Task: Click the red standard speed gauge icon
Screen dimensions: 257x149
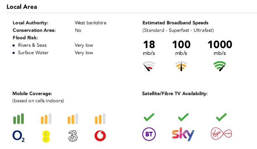Action: point(149,66)
